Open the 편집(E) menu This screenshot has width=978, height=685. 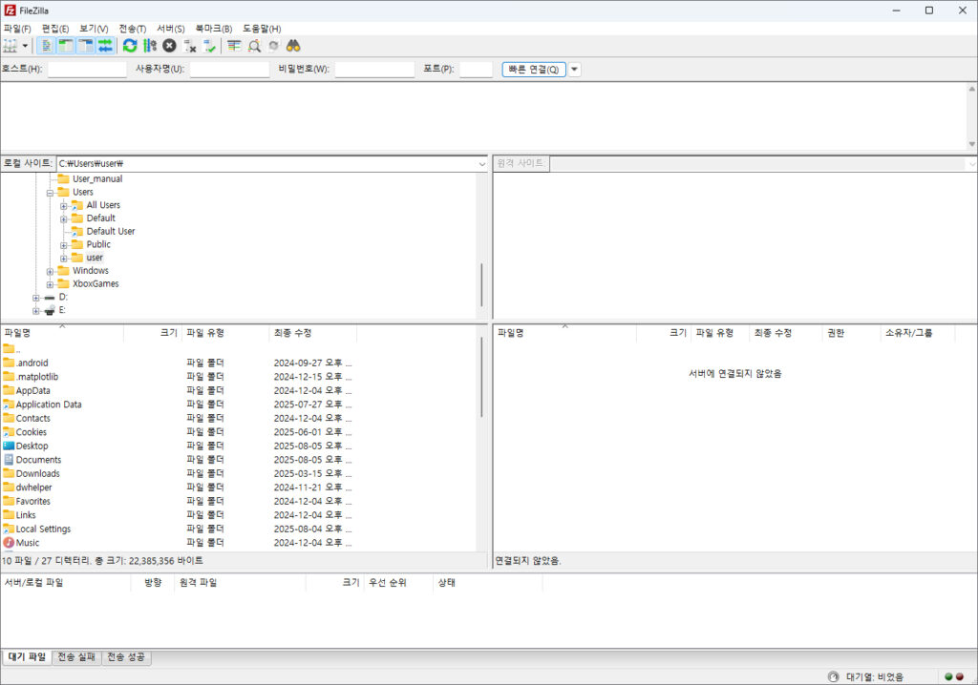tap(54, 29)
